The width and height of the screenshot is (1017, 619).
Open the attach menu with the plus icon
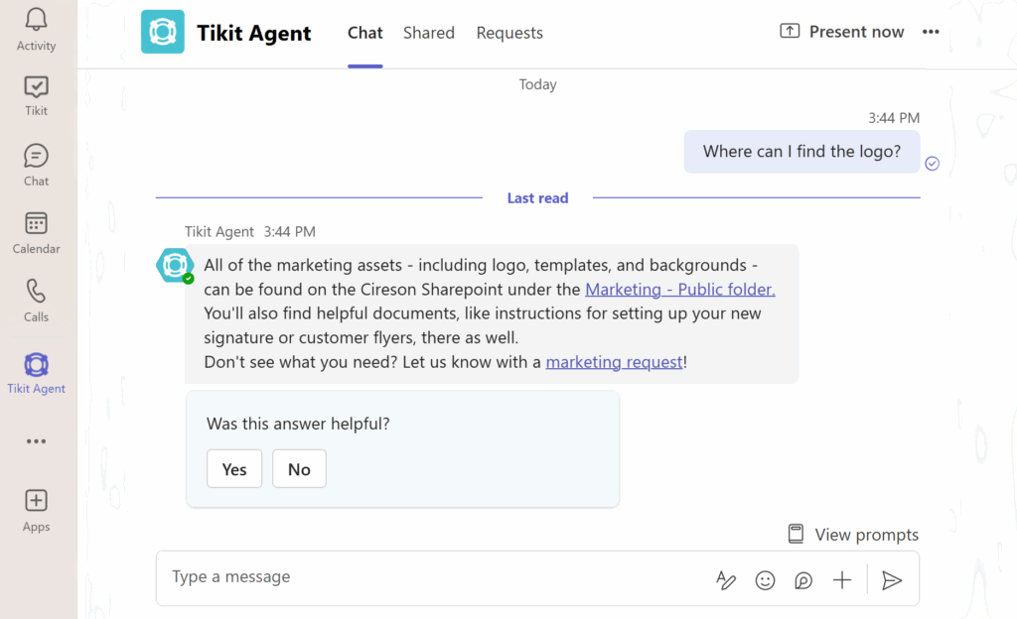[x=841, y=579]
